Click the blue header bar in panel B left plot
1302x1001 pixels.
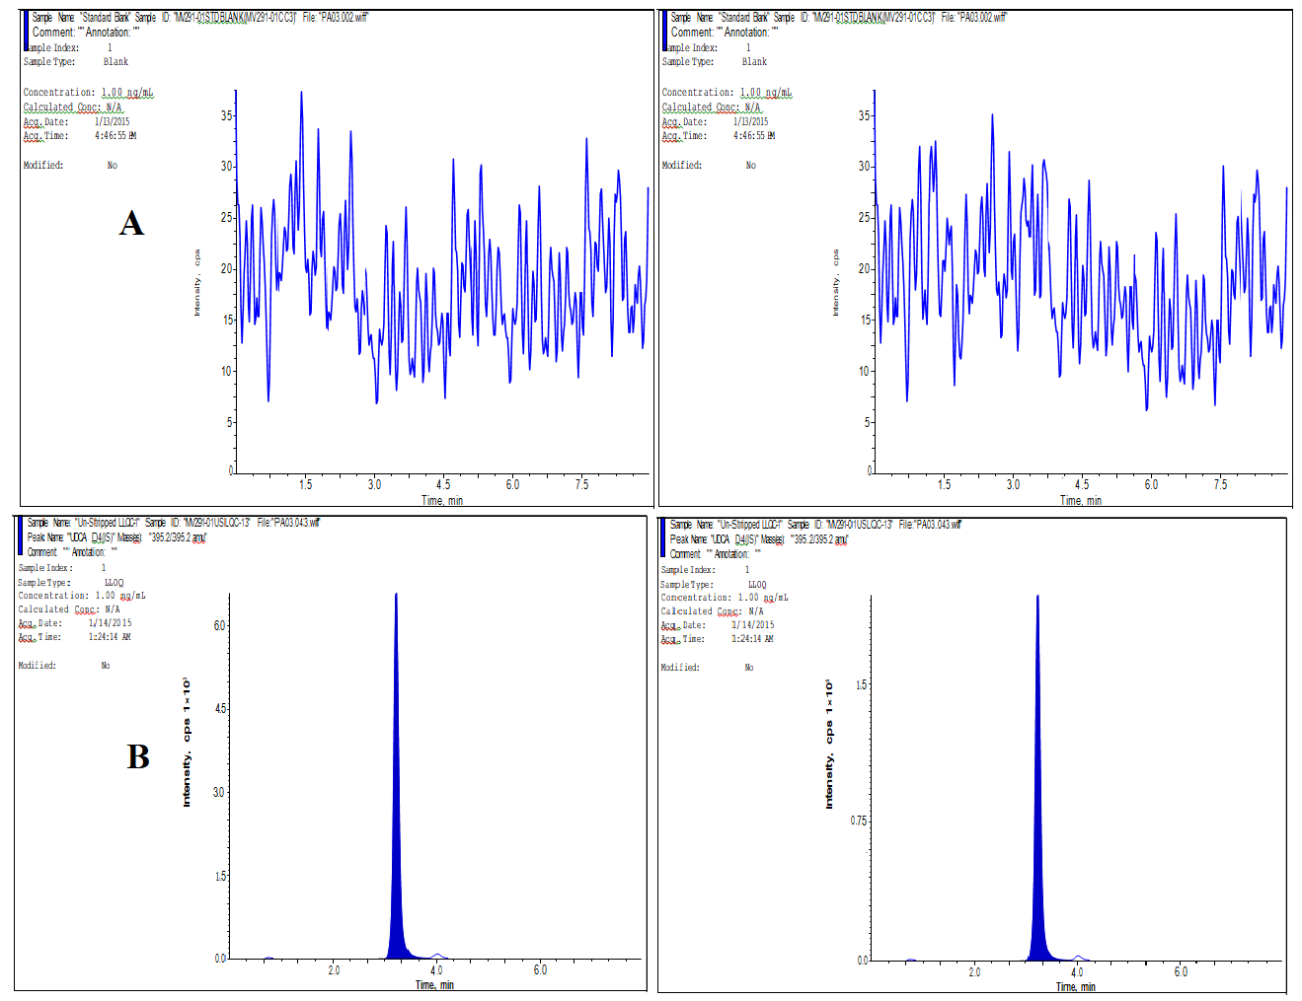coord(20,536)
